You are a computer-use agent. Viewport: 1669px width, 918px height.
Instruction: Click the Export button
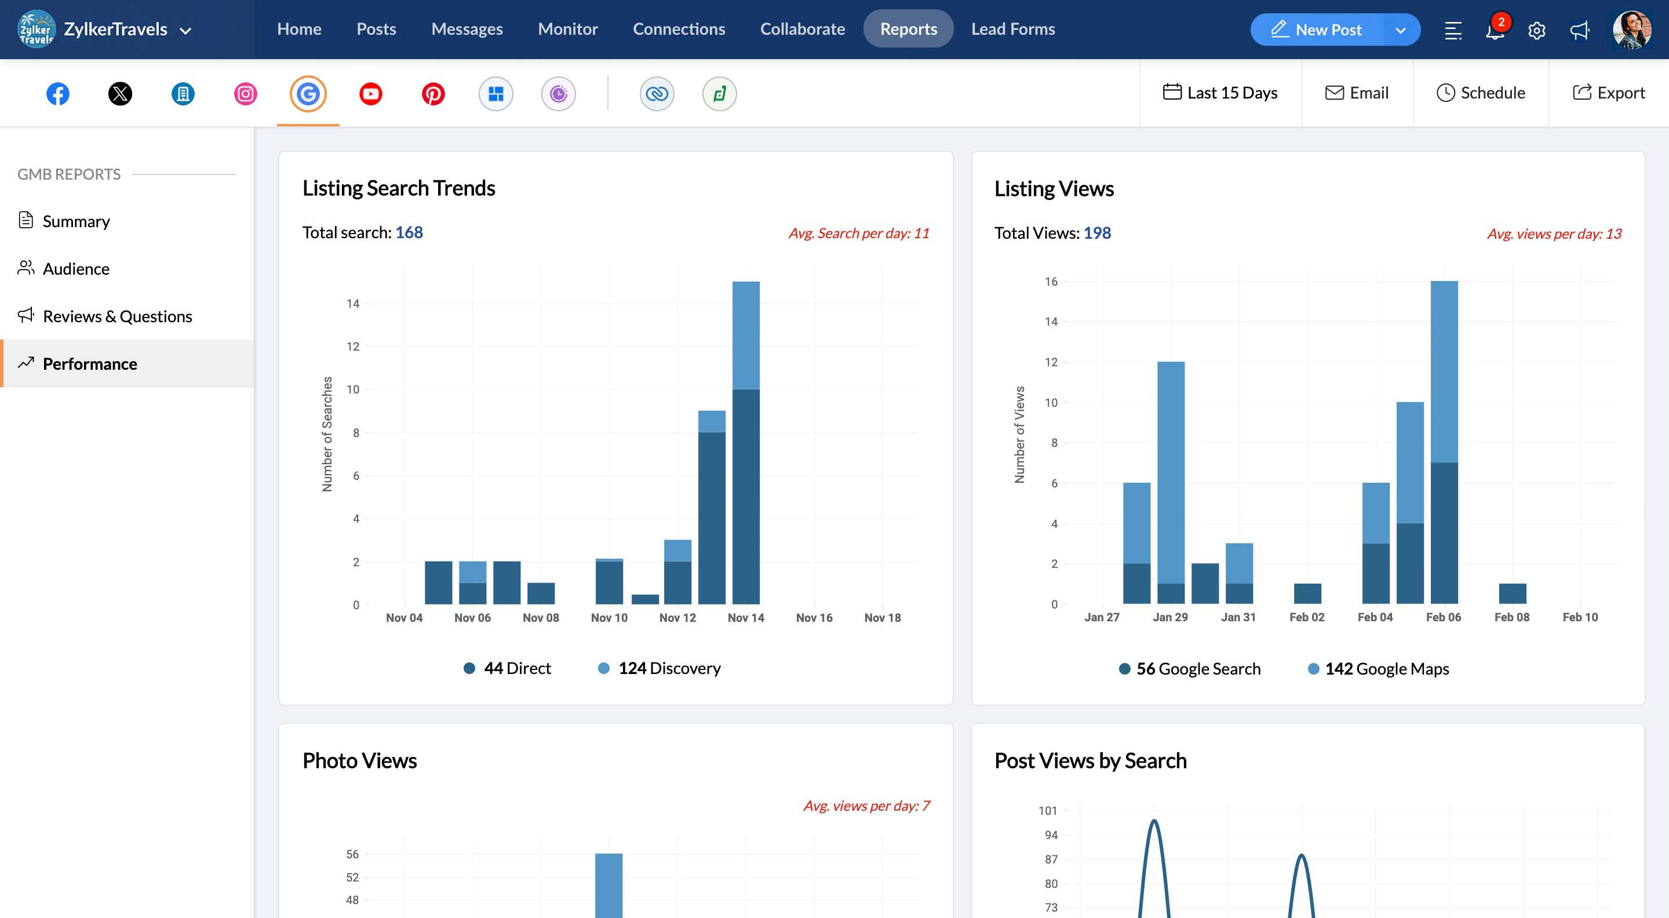[1609, 93]
